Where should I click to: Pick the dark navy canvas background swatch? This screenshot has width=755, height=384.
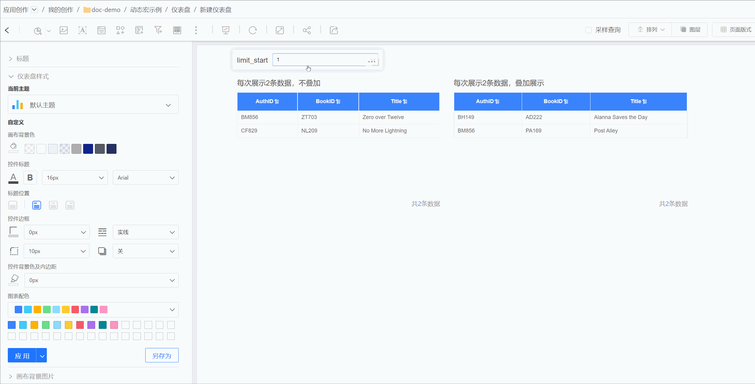pyautogui.click(x=111, y=149)
